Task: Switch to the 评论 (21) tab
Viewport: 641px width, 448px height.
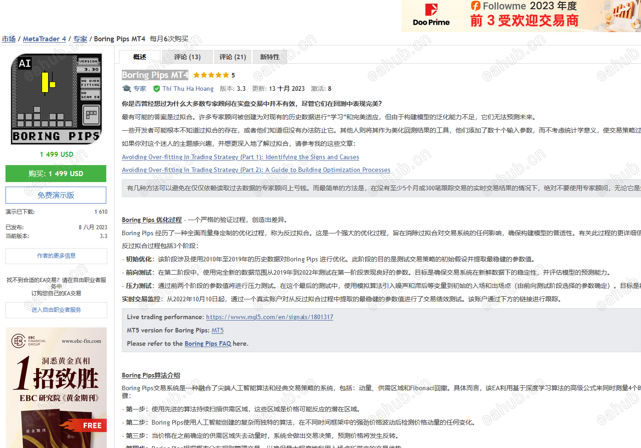Action: coord(233,57)
